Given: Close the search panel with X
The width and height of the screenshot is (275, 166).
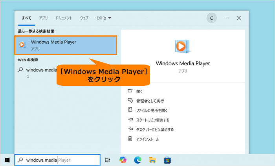Looking at the screenshot, I should point(239,18).
